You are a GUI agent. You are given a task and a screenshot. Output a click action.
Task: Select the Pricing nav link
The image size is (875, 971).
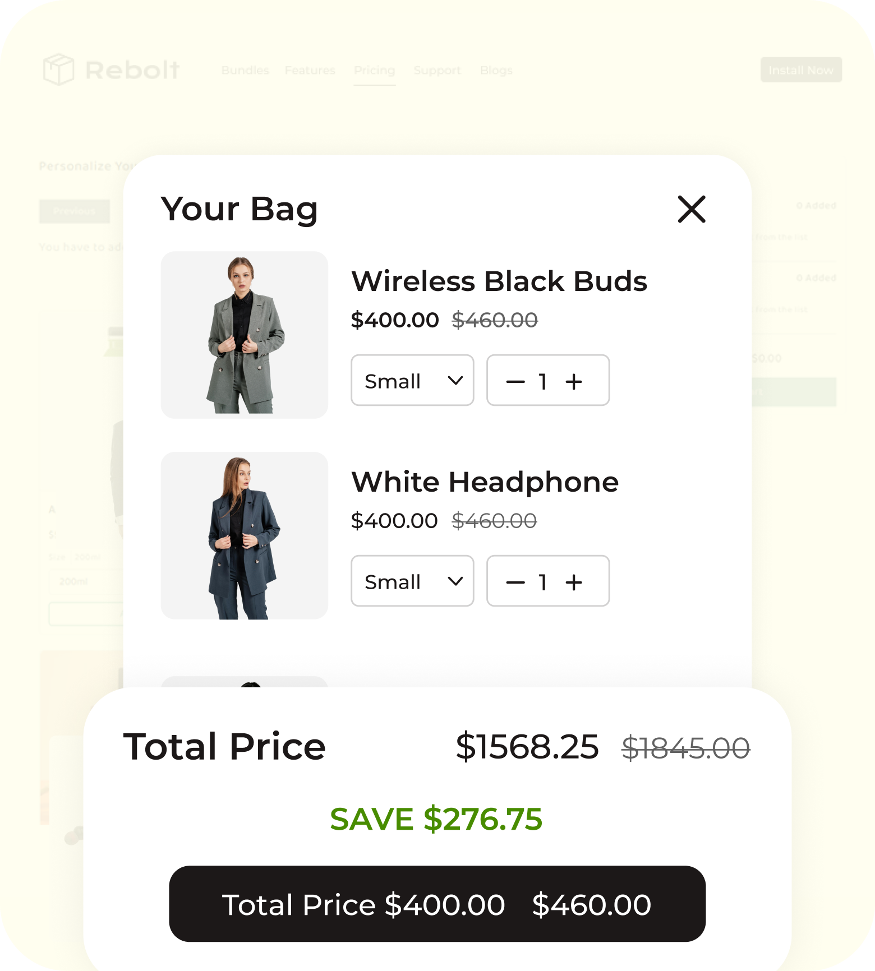click(x=374, y=71)
